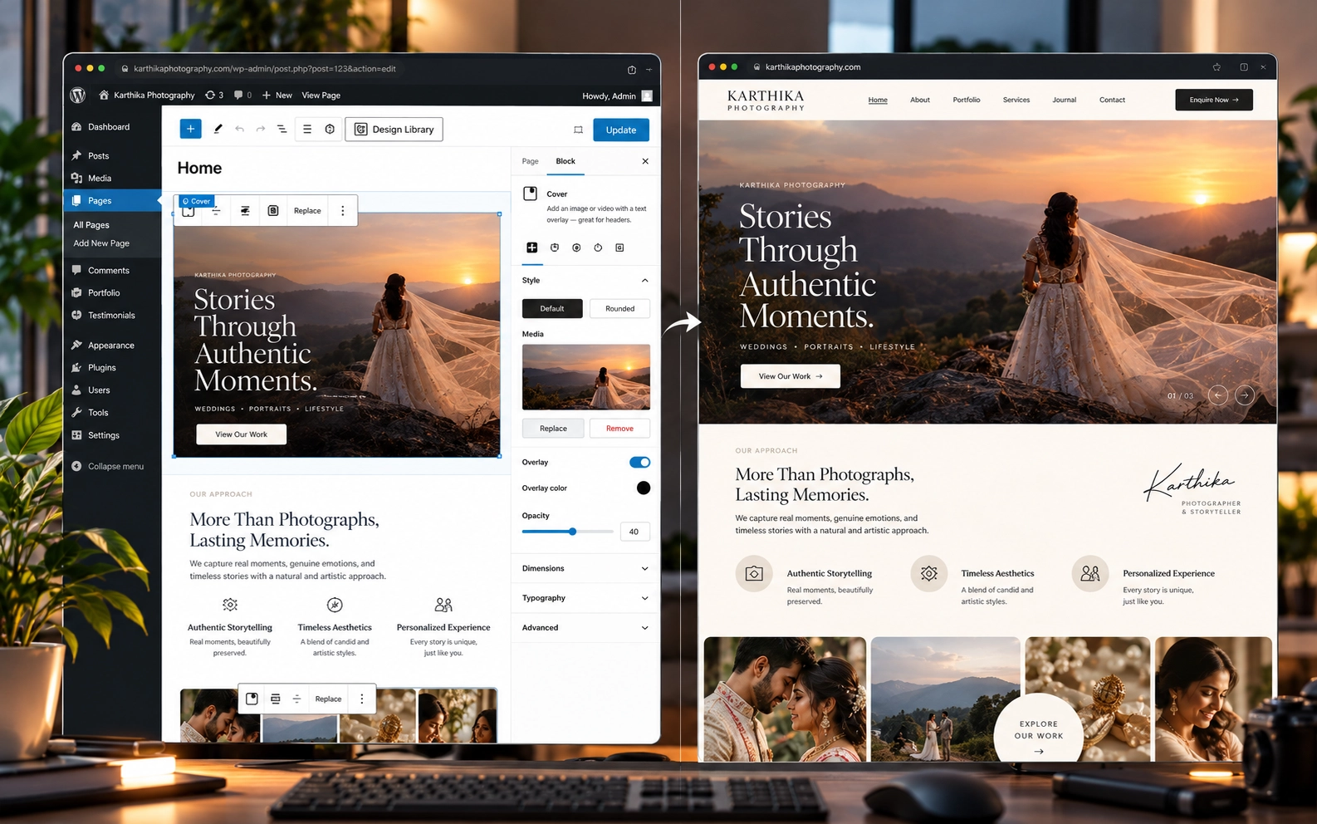Redo the change in the editor toolbar
Screen dimensions: 1317x824
tap(261, 129)
